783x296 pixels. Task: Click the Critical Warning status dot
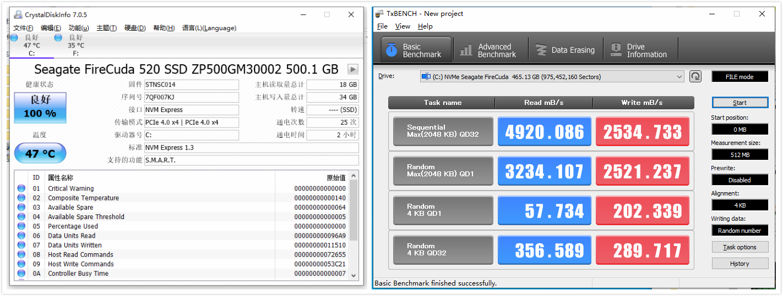coord(21,188)
